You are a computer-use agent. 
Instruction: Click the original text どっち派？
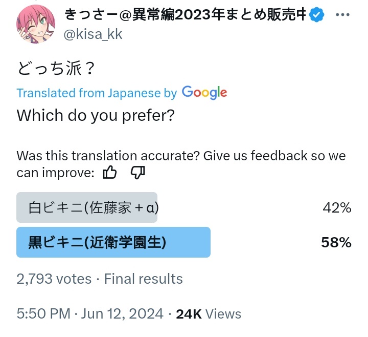(56, 69)
